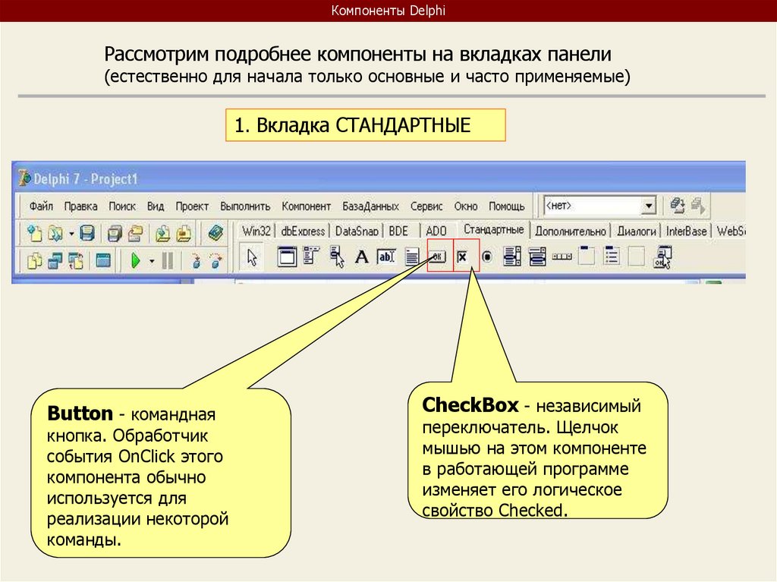Switch to the Дополнительно palette tab
Image resolution: width=777 pixels, height=582 pixels.
pos(571,231)
